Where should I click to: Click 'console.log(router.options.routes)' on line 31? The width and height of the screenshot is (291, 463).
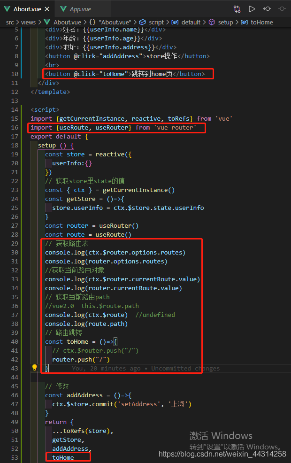click(106, 262)
